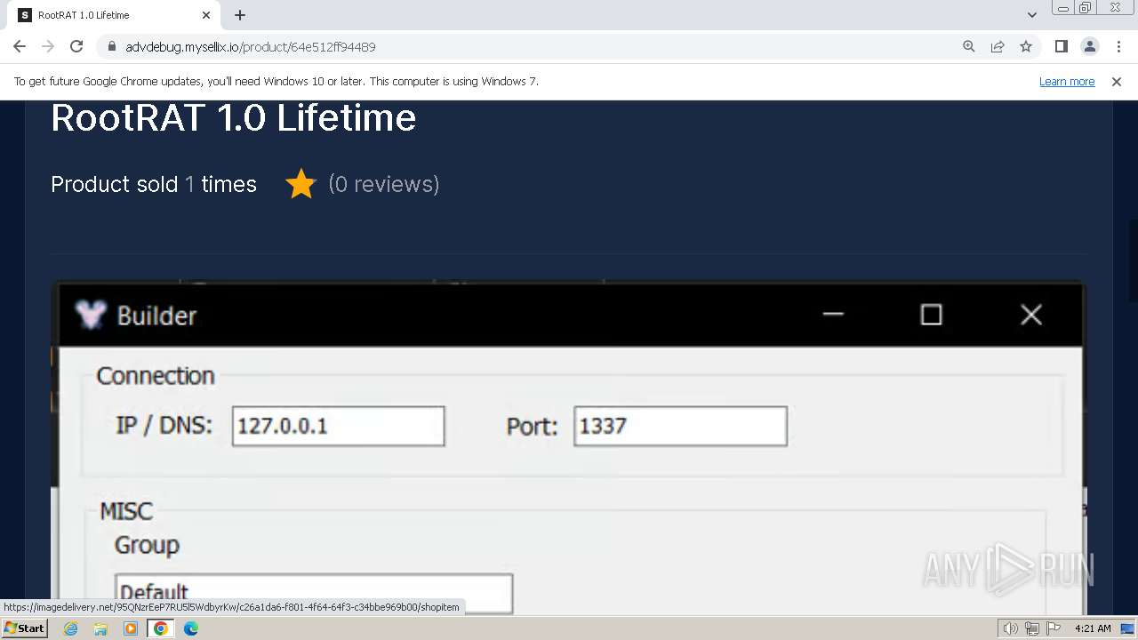Open Microsoft Edge from taskbar
The width and height of the screenshot is (1138, 640).
tap(191, 628)
